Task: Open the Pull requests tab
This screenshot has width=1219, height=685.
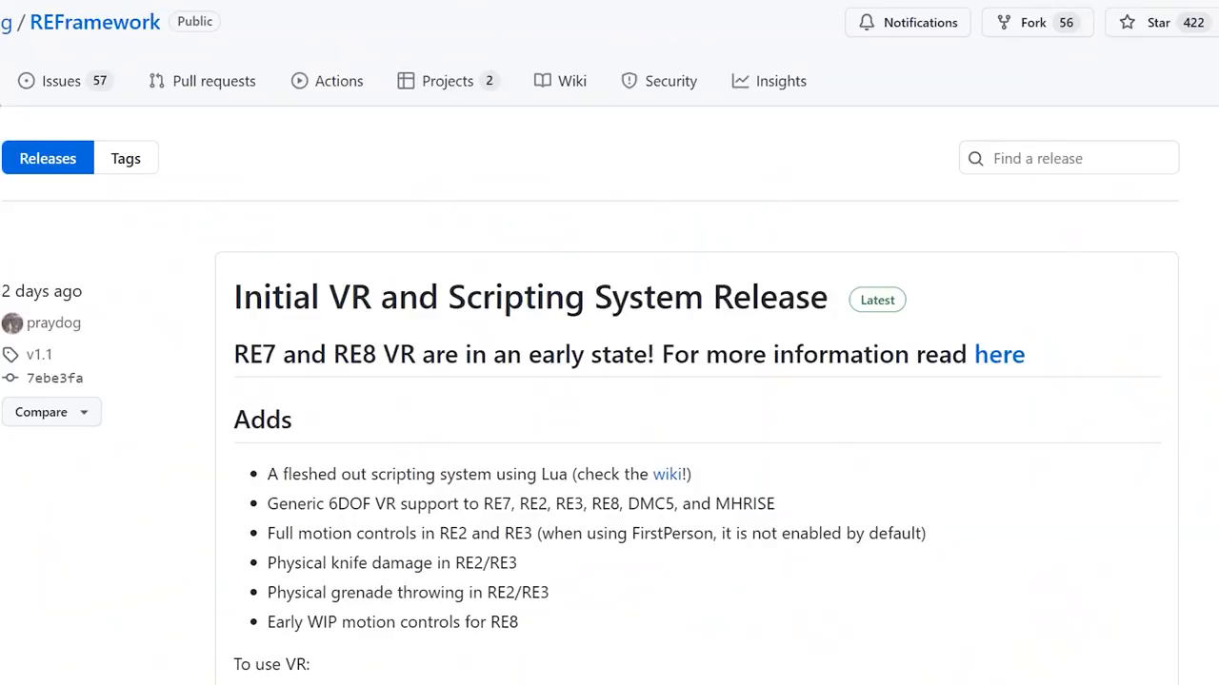Action: [x=202, y=81]
